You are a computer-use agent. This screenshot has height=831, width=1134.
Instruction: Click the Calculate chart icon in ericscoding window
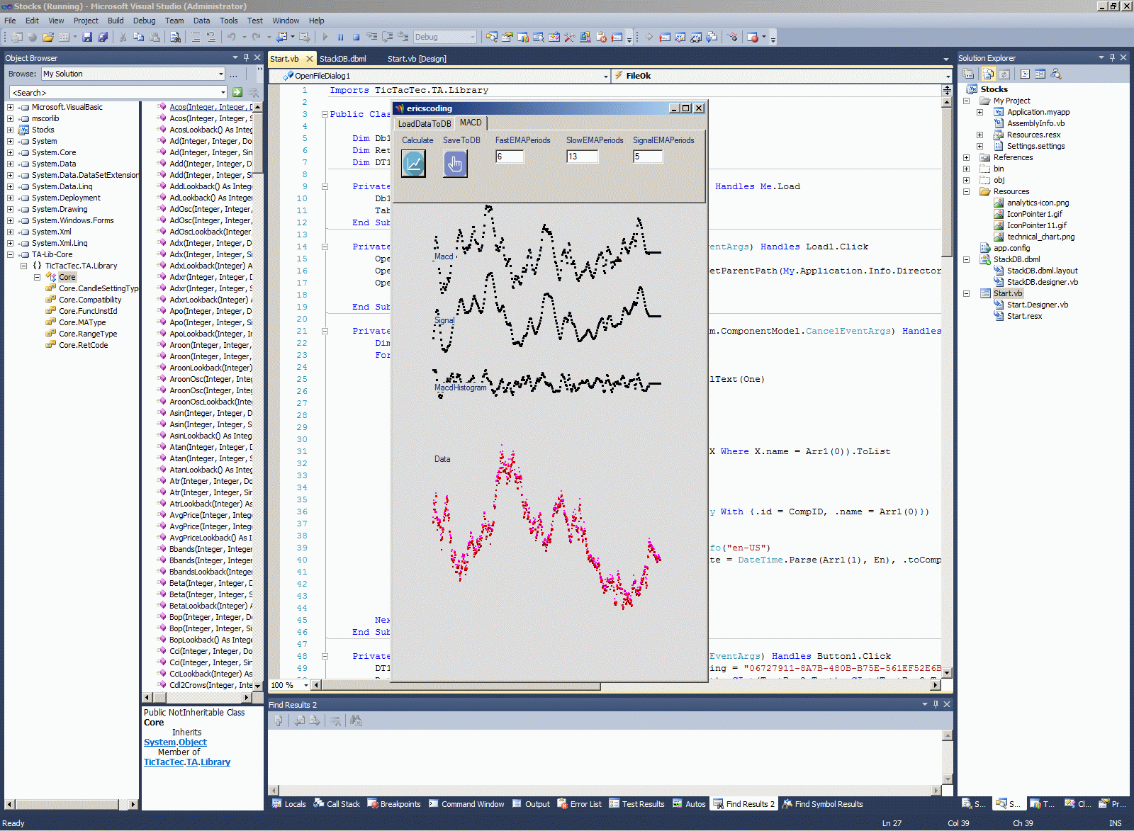414,164
